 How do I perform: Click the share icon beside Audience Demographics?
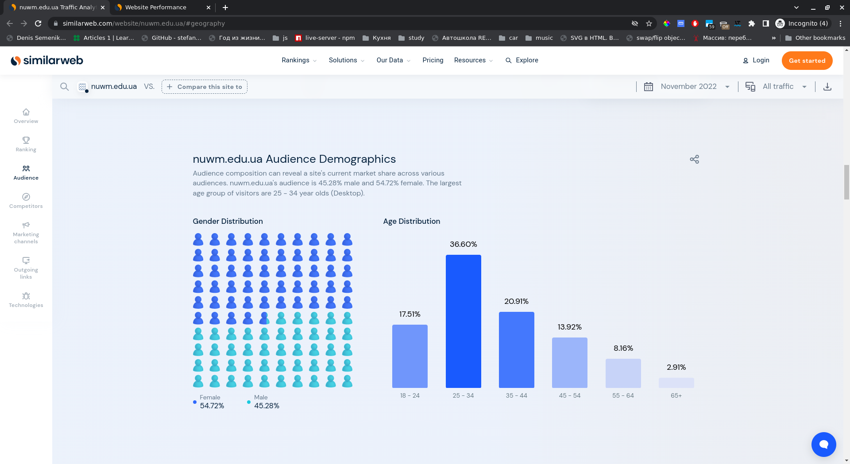click(x=694, y=159)
